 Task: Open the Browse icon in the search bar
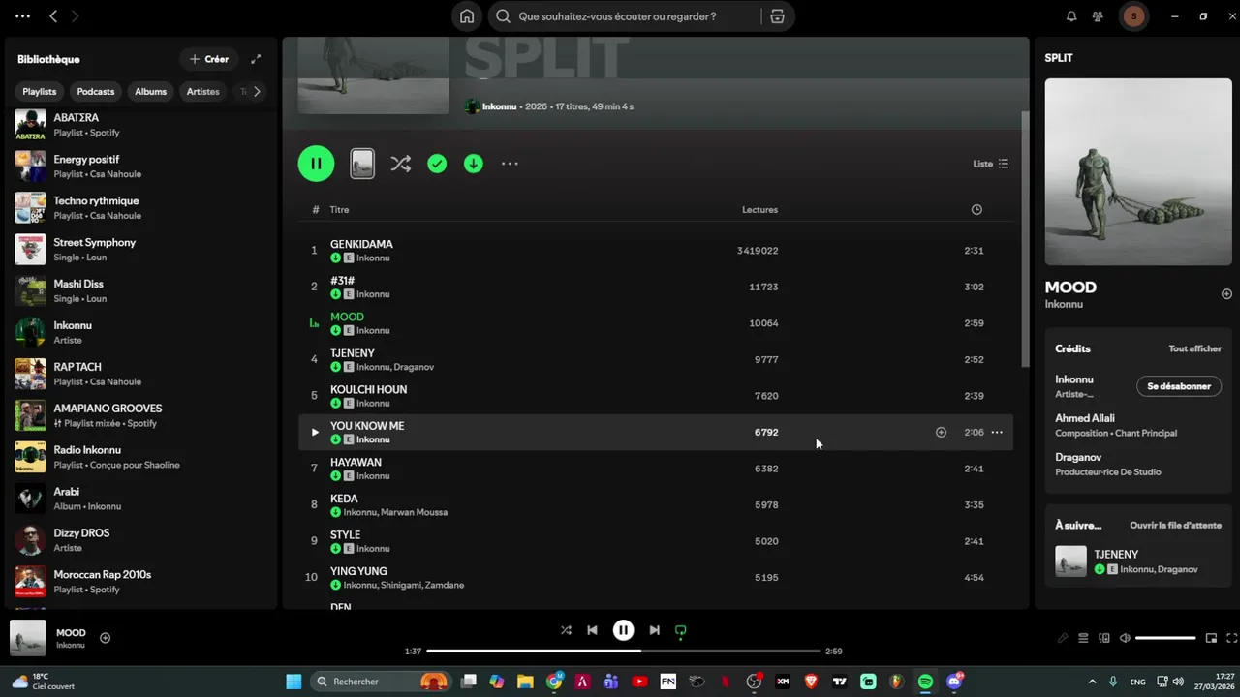[x=777, y=16]
